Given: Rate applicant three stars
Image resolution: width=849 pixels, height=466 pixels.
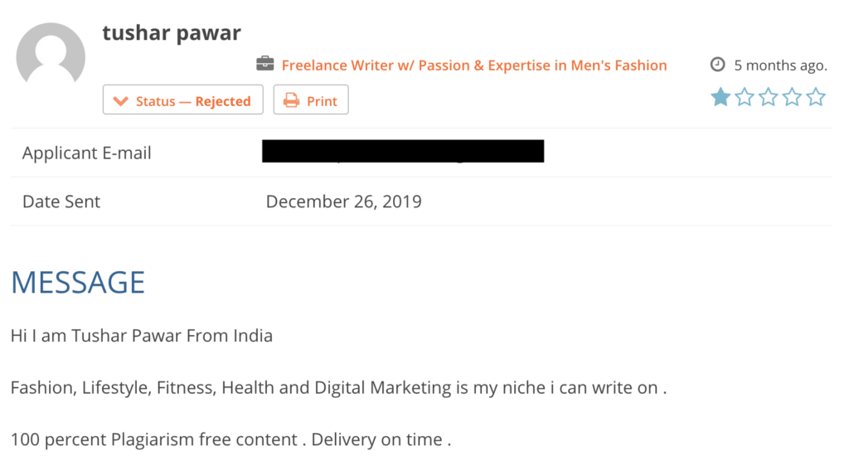Looking at the screenshot, I should click(x=769, y=97).
